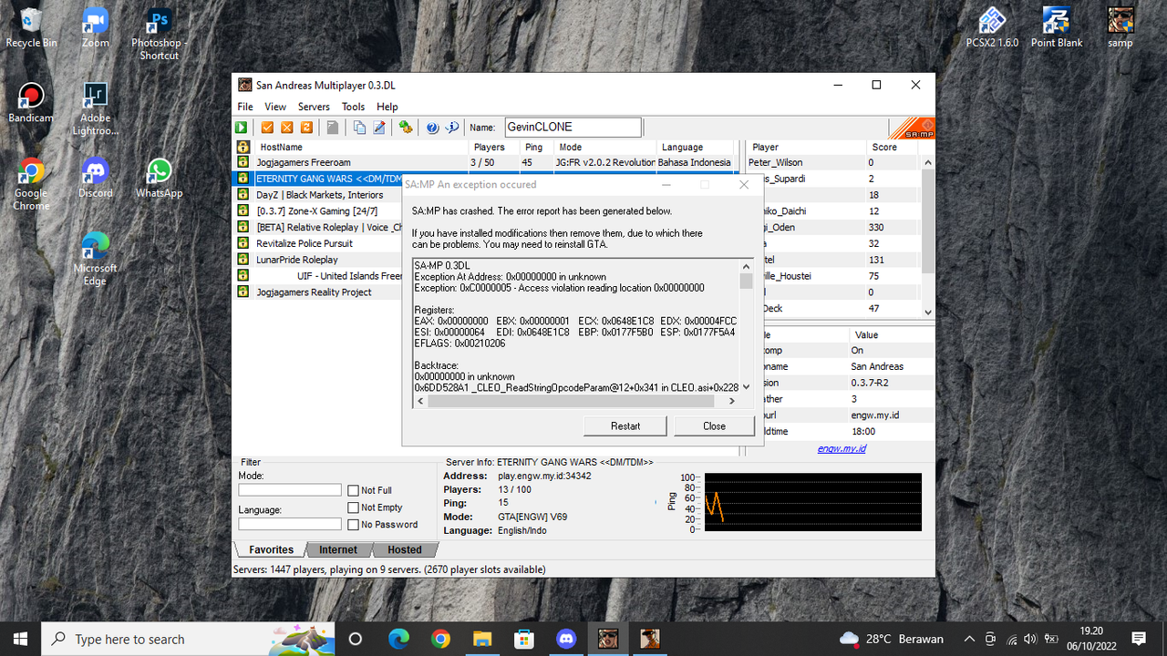Open the Remote Console toolbar icon

click(406, 128)
